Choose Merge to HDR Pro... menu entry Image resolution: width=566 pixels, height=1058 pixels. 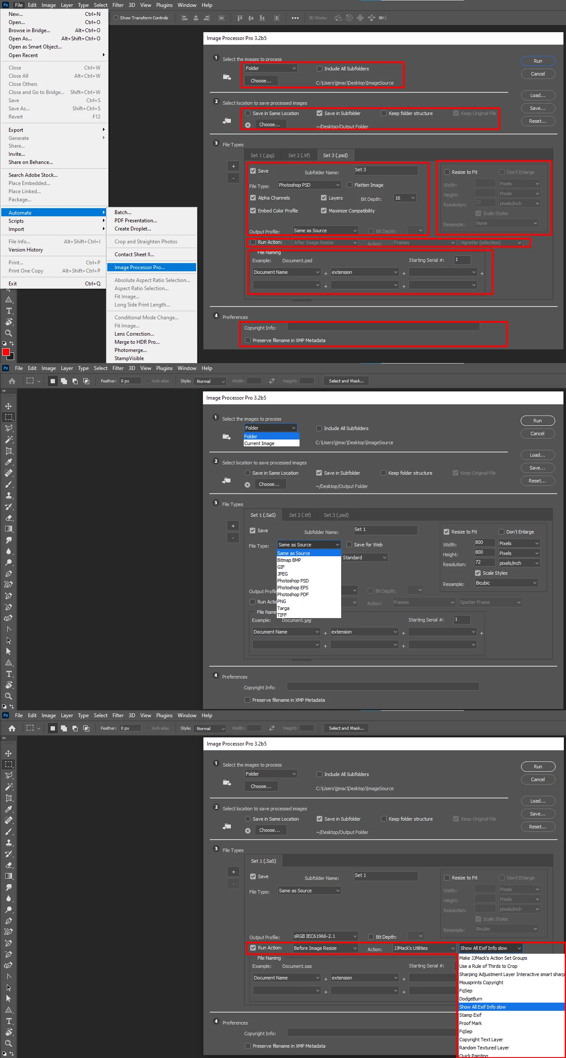click(x=151, y=342)
